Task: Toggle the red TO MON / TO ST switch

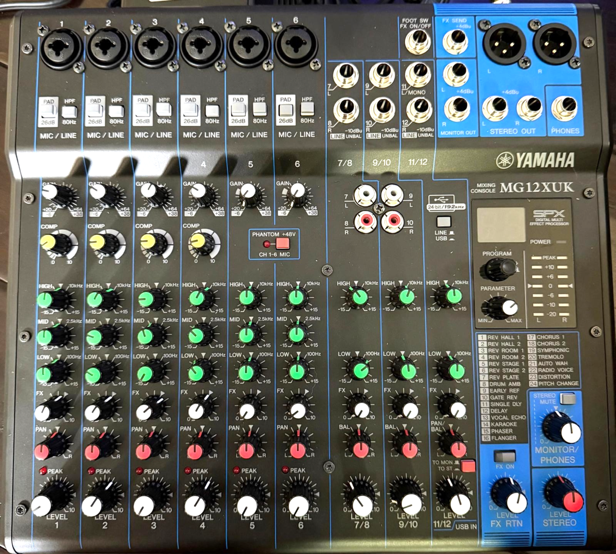Action: [x=468, y=466]
